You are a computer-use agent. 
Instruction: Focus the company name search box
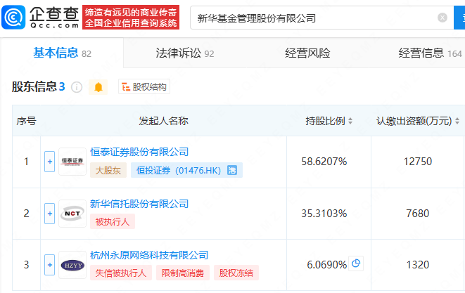(321, 18)
